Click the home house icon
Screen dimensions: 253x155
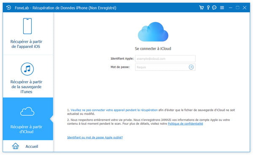pyautogui.click(x=16, y=146)
